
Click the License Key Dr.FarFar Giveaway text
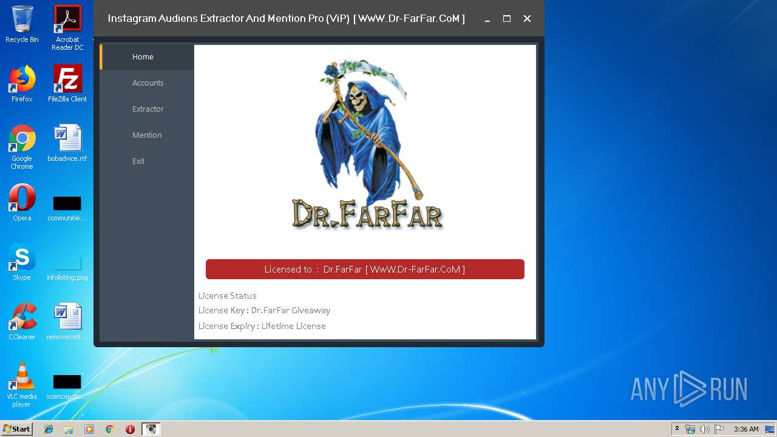click(265, 310)
